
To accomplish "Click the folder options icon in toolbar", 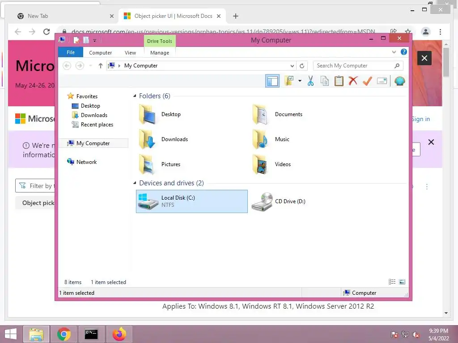I will [x=289, y=81].
